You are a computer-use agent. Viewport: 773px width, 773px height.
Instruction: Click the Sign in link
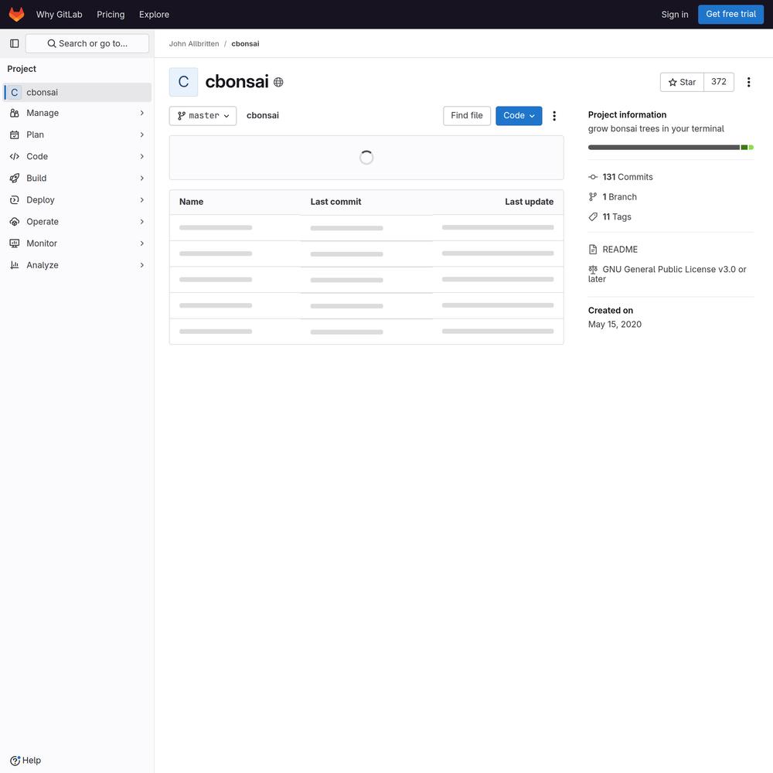674,14
